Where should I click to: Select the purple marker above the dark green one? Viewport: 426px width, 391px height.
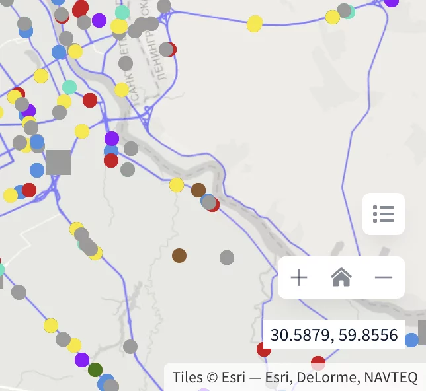[82, 359]
